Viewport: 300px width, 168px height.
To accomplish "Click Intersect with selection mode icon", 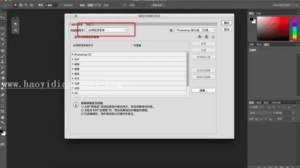I will pyautogui.click(x=31, y=5).
